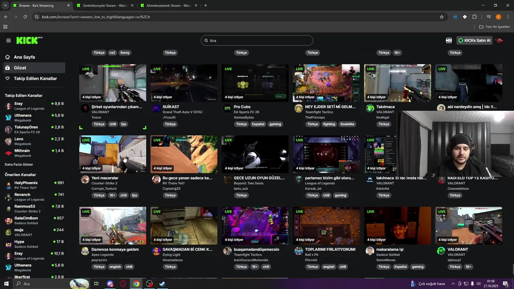Open the taskbar clock and date
This screenshot has width=514, height=289.
[491, 284]
